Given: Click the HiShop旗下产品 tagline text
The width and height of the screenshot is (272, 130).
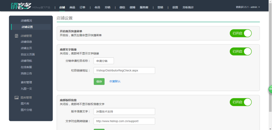Looking at the screenshot, I should click(x=41, y=8).
